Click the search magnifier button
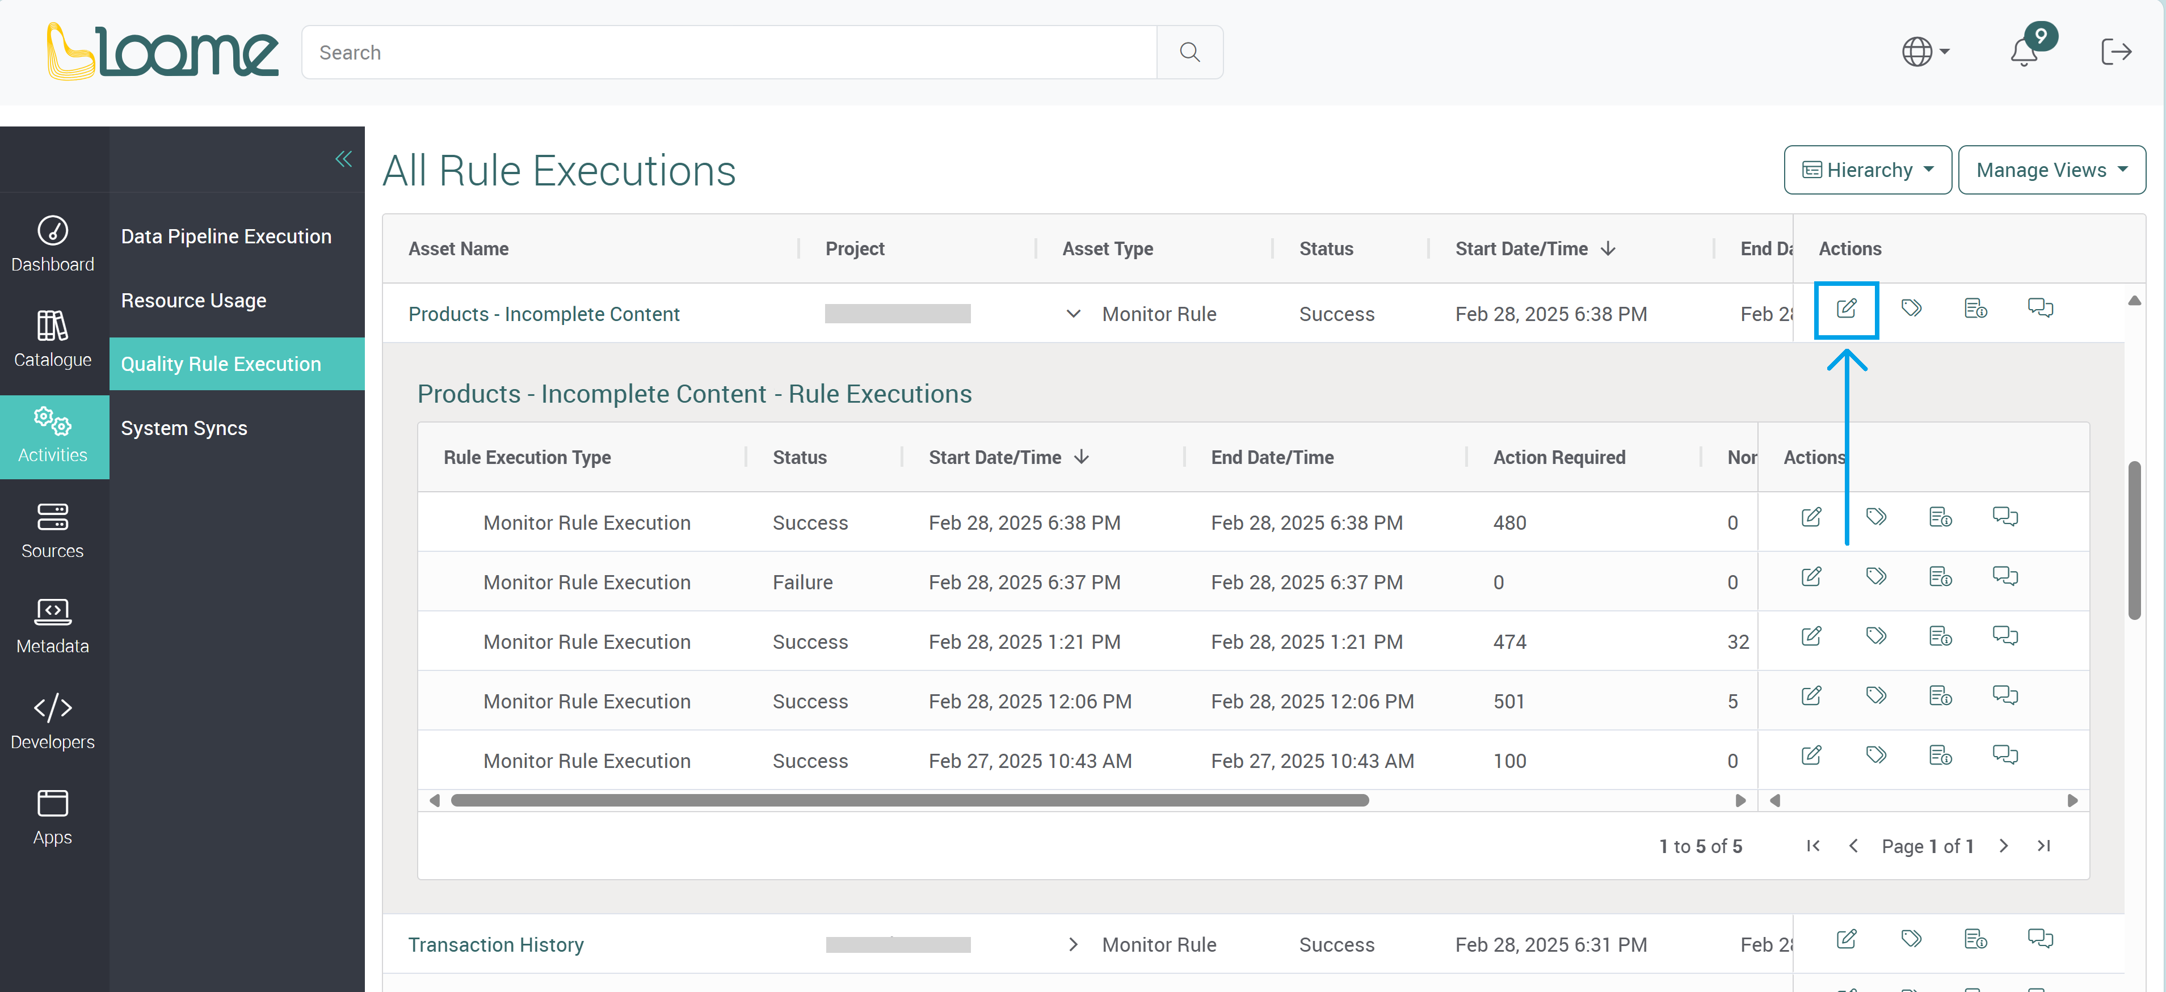 (x=1189, y=52)
